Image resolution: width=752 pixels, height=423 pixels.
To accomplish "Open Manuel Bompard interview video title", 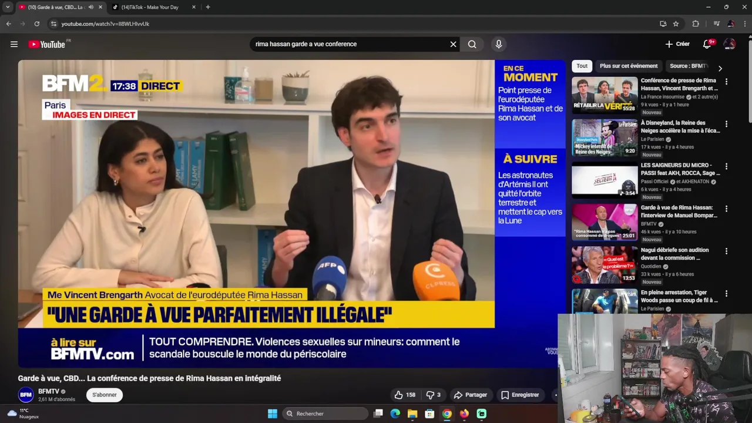I will pos(679,211).
